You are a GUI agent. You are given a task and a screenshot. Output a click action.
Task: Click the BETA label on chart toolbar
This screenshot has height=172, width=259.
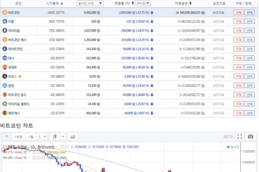[x=229, y=136]
